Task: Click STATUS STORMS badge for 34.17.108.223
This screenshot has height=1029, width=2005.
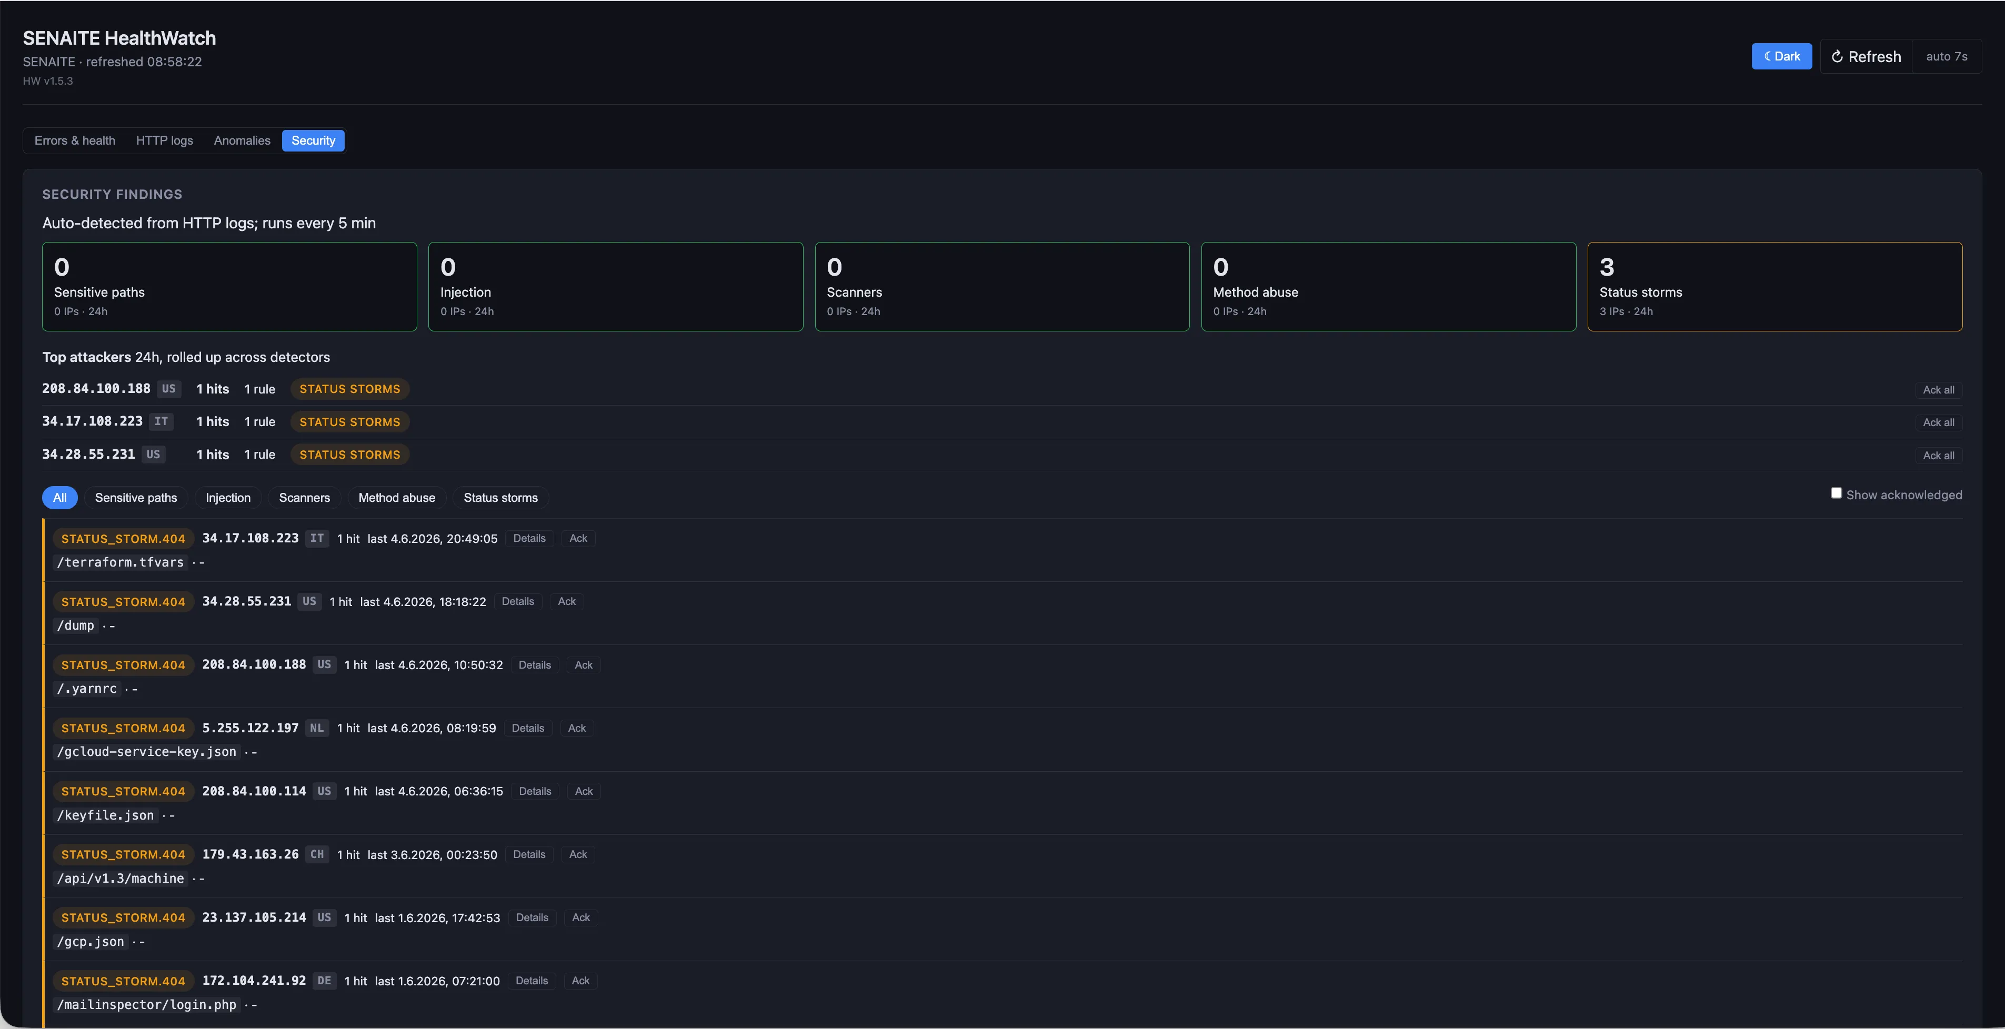Action: [x=349, y=422]
